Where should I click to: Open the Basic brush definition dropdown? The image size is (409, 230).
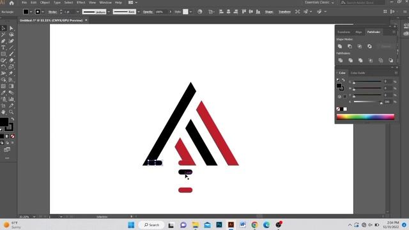139,11
